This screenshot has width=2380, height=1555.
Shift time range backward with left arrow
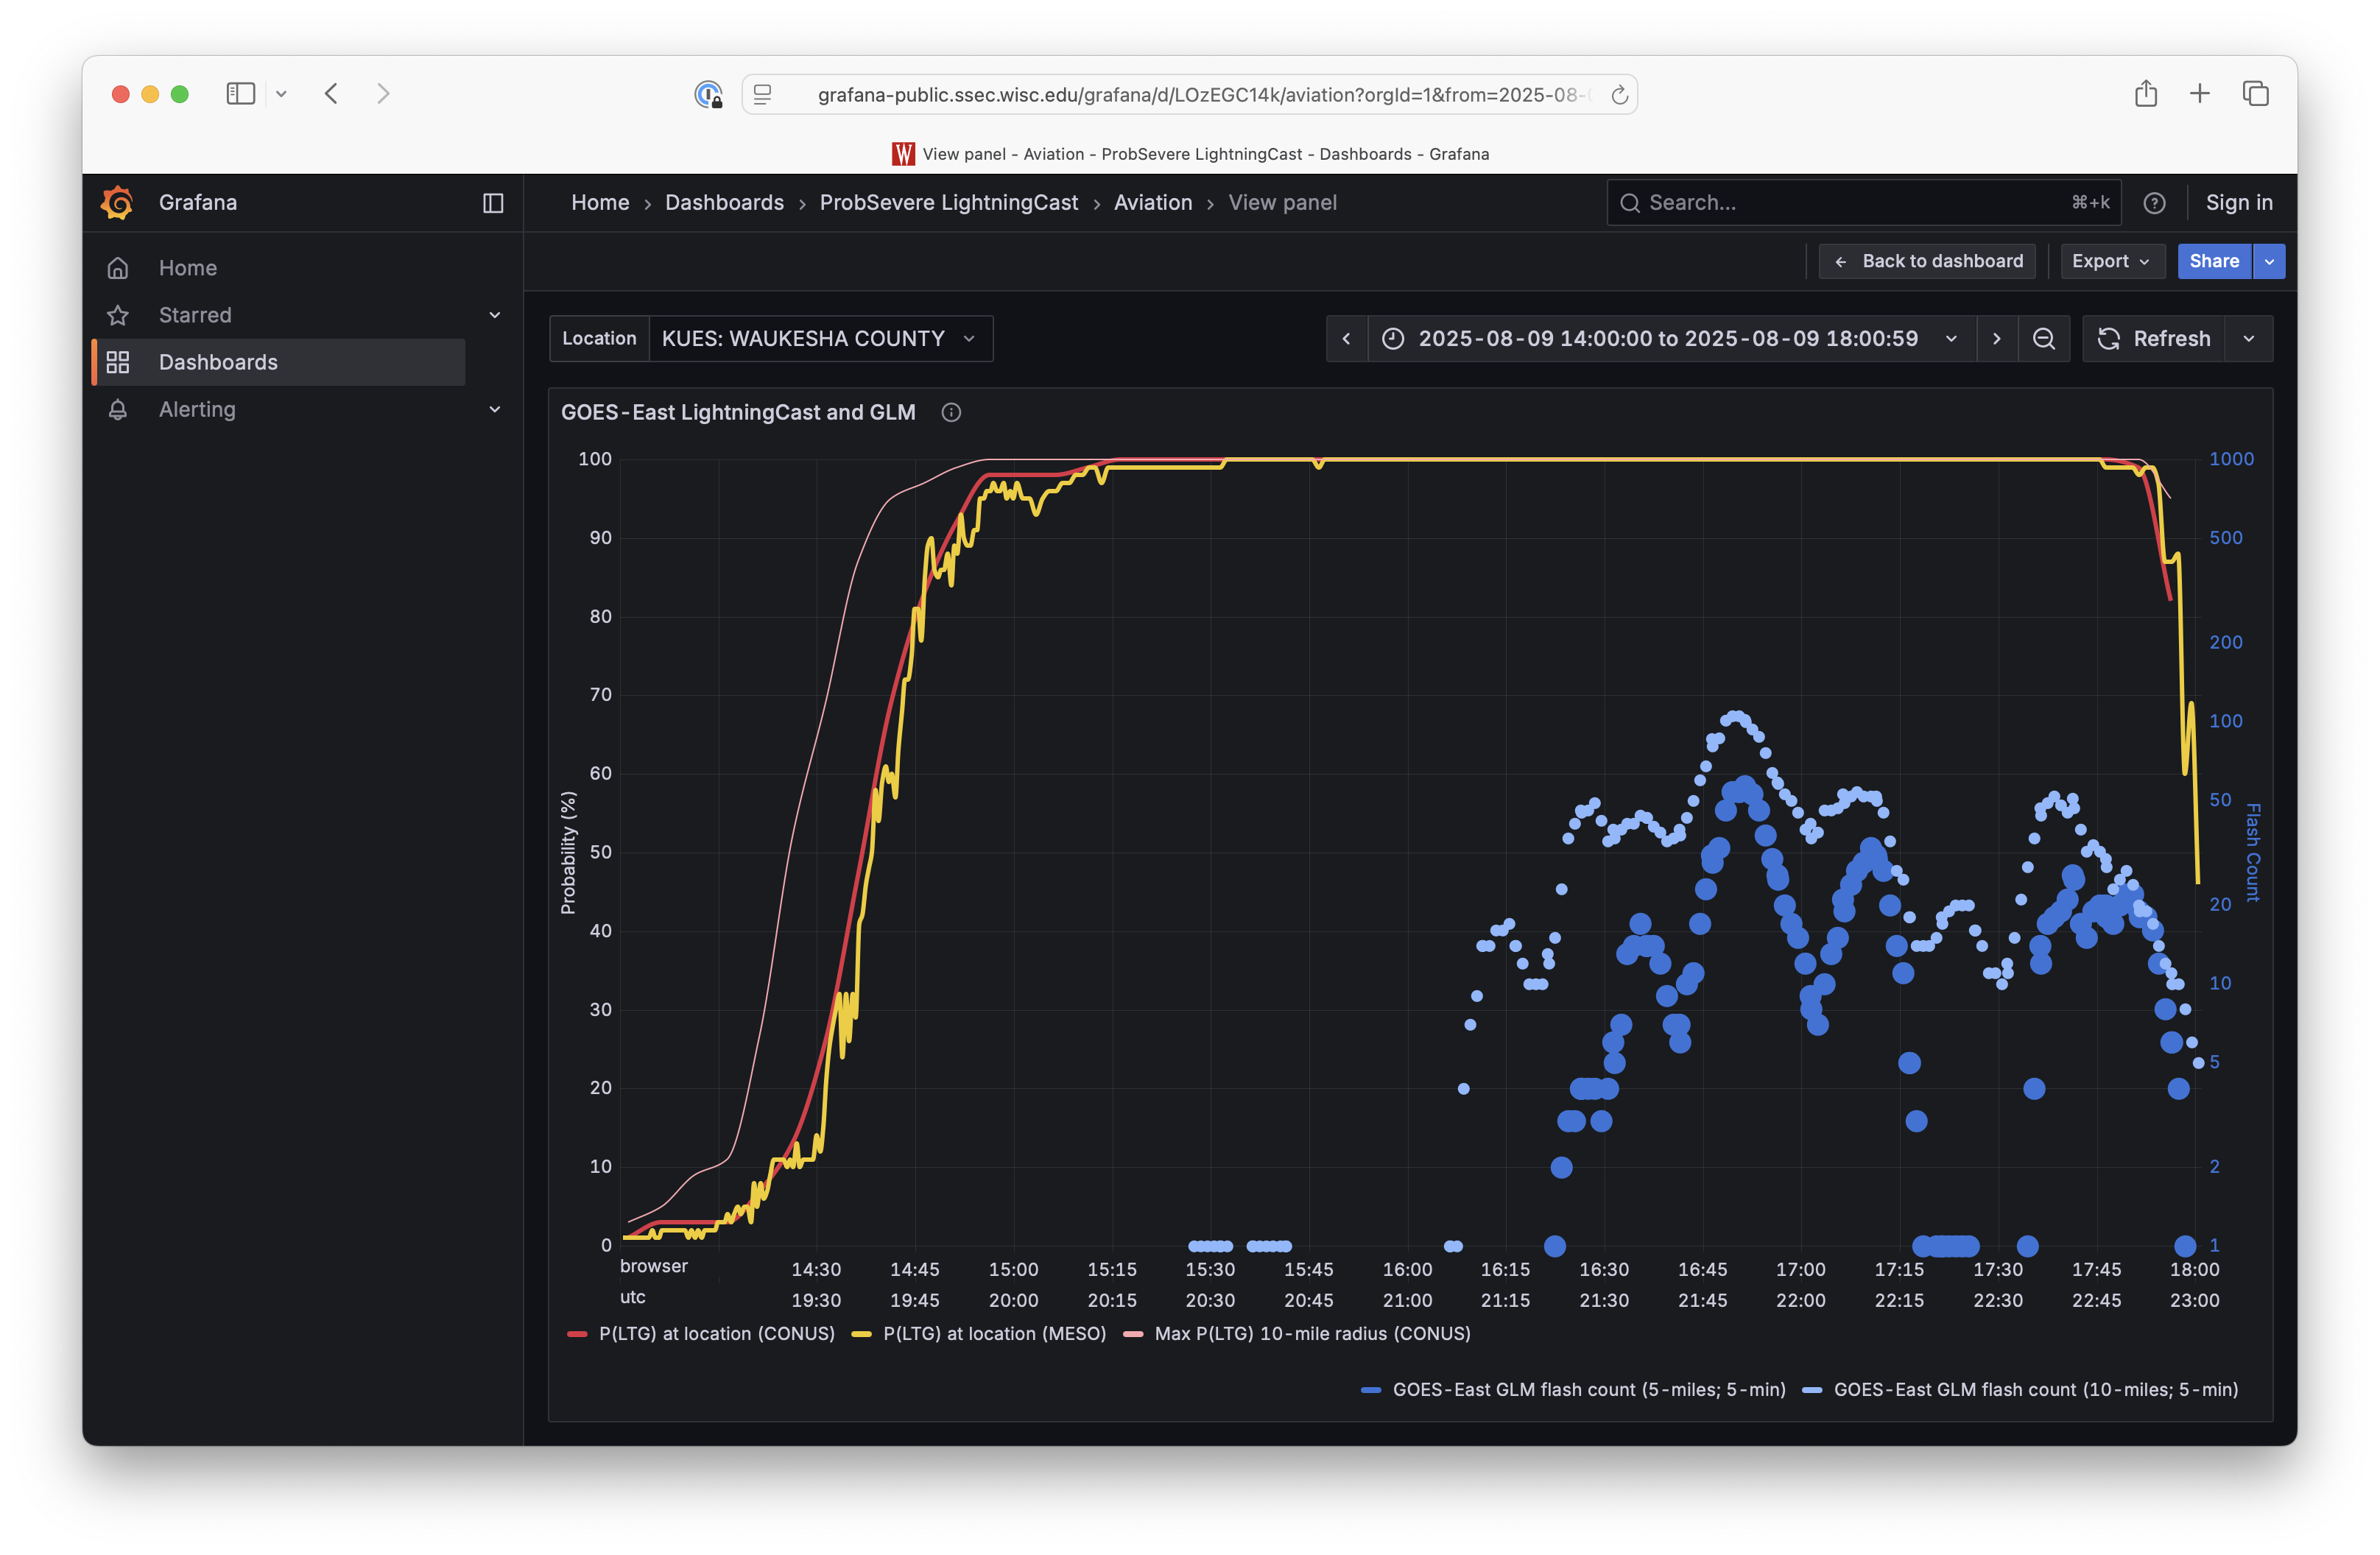(1346, 339)
